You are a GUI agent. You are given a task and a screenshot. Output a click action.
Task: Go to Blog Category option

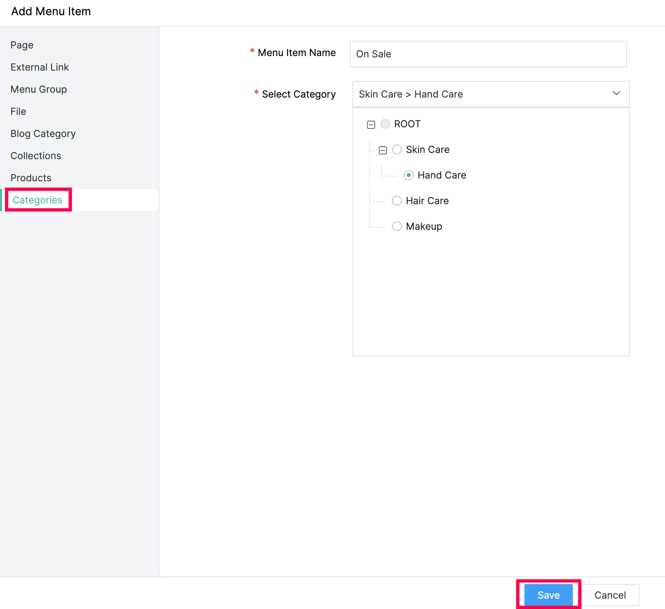click(x=43, y=134)
